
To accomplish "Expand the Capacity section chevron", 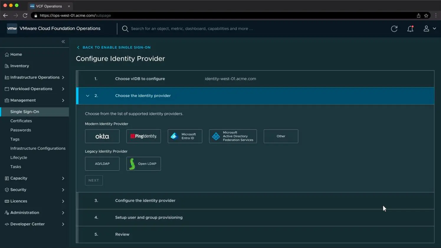I will click(x=63, y=178).
